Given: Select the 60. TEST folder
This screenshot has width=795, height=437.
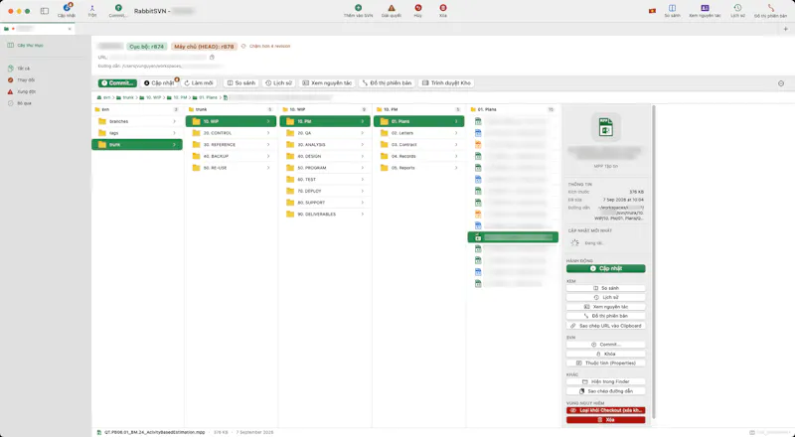Looking at the screenshot, I should click(x=325, y=180).
